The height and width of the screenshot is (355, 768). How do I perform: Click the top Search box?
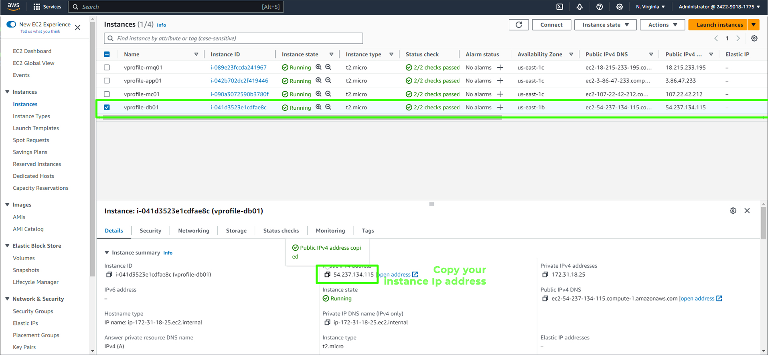tap(176, 7)
